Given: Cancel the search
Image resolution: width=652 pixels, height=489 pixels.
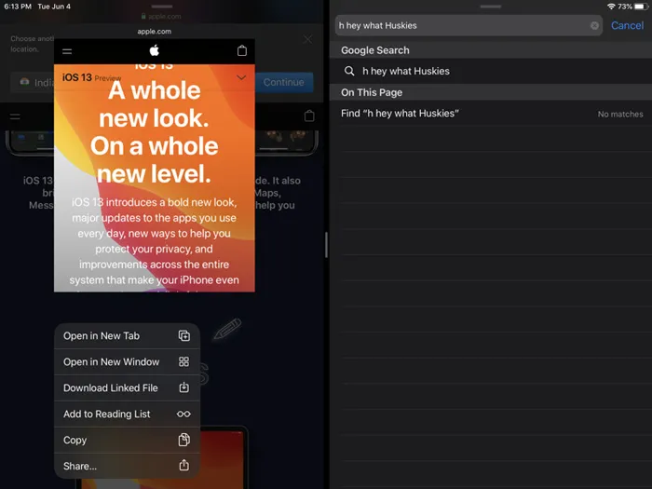Looking at the screenshot, I should [627, 26].
